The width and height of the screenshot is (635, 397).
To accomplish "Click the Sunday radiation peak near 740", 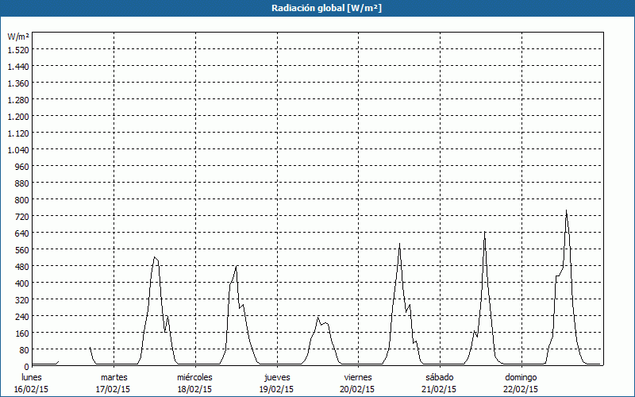I will click(x=566, y=210).
